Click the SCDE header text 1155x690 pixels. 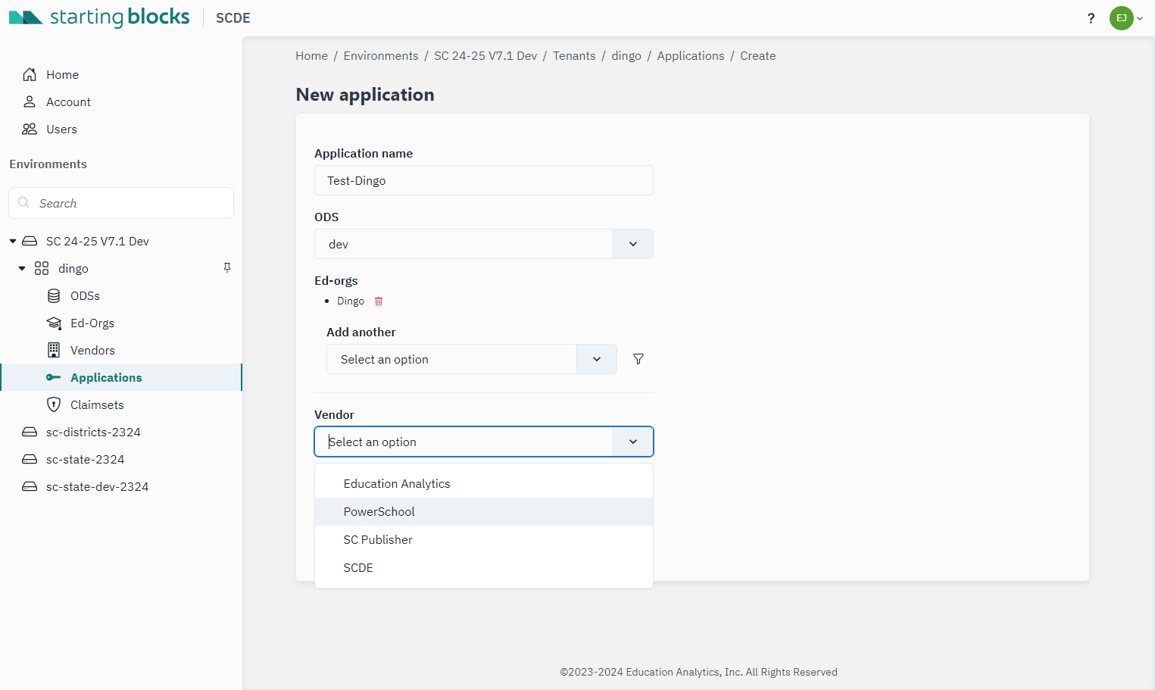pos(233,17)
